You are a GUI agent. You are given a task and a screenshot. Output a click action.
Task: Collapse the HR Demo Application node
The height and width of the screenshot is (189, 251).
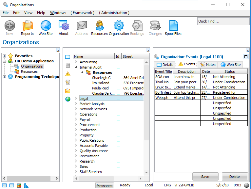(x=5, y=61)
